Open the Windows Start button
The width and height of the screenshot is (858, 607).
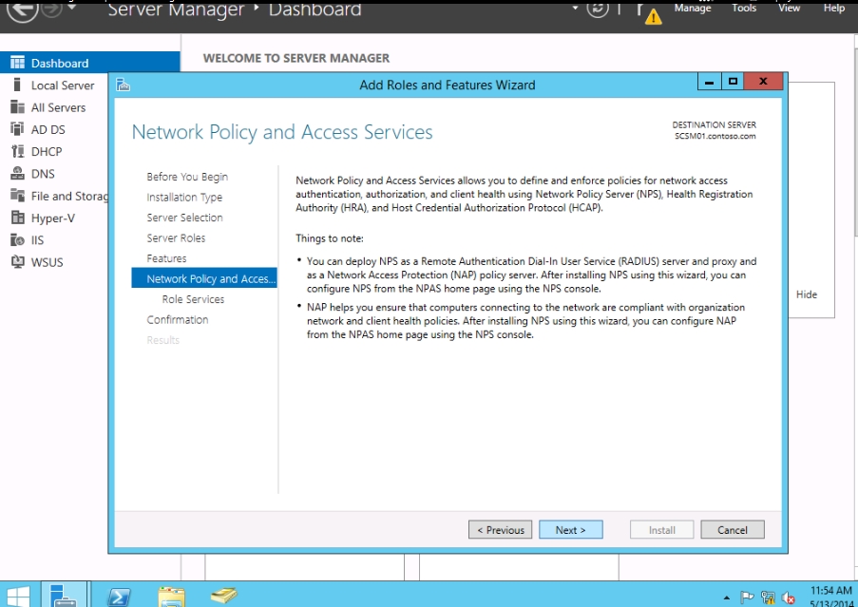(x=18, y=595)
